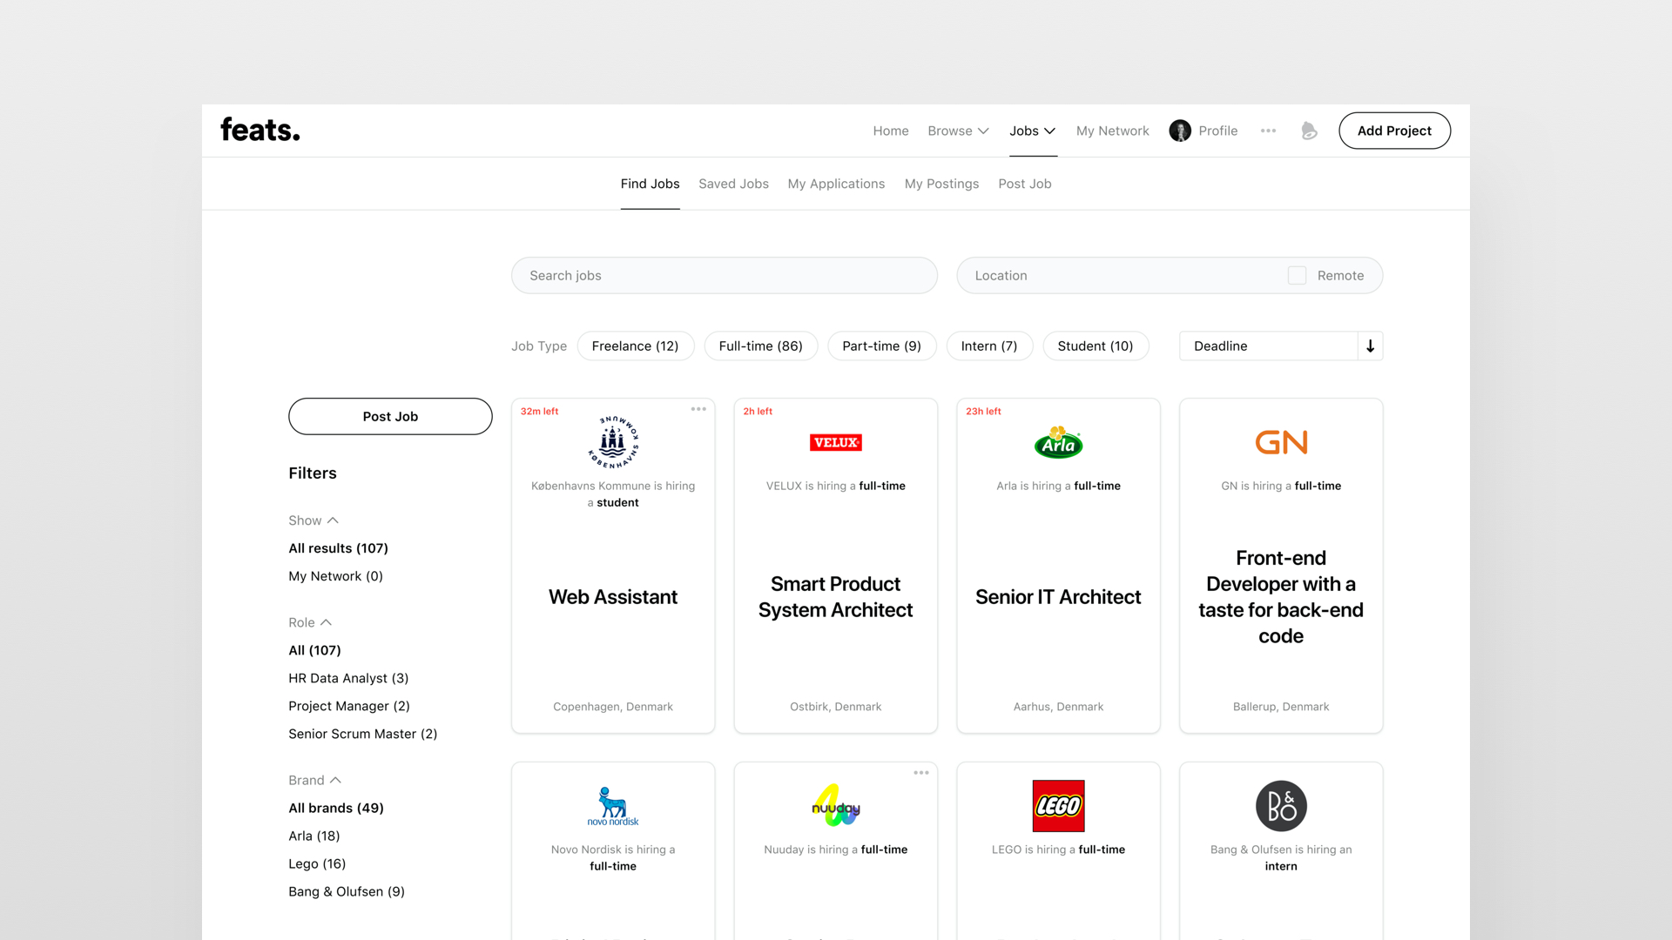Select All results (107) filter
The width and height of the screenshot is (1672, 940).
click(x=338, y=548)
